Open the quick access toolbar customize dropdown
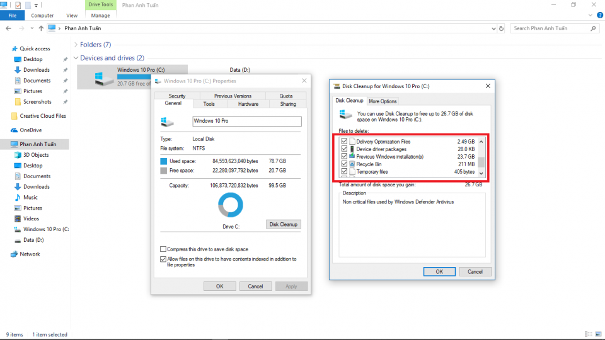Image resolution: width=605 pixels, height=340 pixels. [36, 6]
